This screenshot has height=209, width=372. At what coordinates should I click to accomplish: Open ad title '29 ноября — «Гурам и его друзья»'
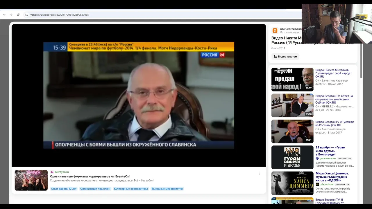(x=330, y=151)
